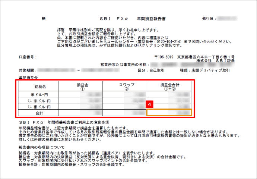This screenshot has width=257, height=179.
Task: Click '種類：店頭デリバティブ取引' text
Action: [x=205, y=70]
